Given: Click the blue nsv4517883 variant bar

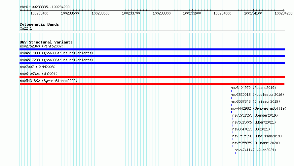Looking at the screenshot, I should coord(152,56).
